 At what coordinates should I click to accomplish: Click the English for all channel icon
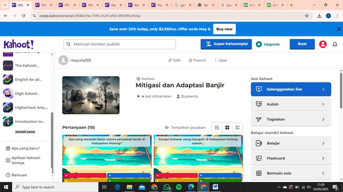8,80
